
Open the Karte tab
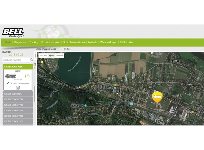click(8, 42)
